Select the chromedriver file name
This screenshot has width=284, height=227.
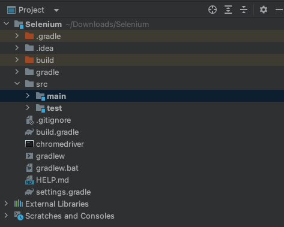pos(60,144)
